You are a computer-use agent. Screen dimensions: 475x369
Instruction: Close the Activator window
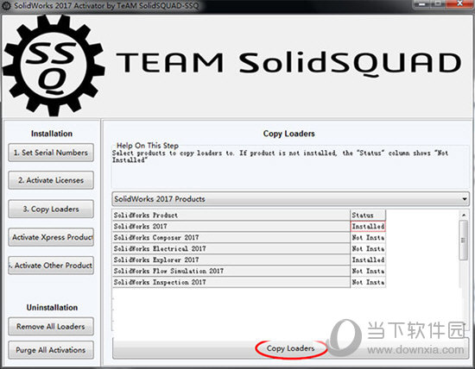[459, 3]
